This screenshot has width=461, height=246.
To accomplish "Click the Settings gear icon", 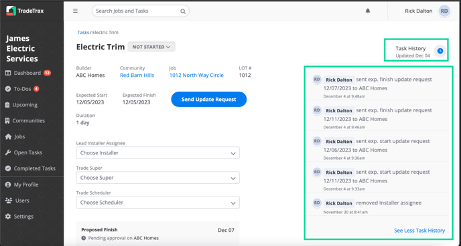I will pos(8,217).
